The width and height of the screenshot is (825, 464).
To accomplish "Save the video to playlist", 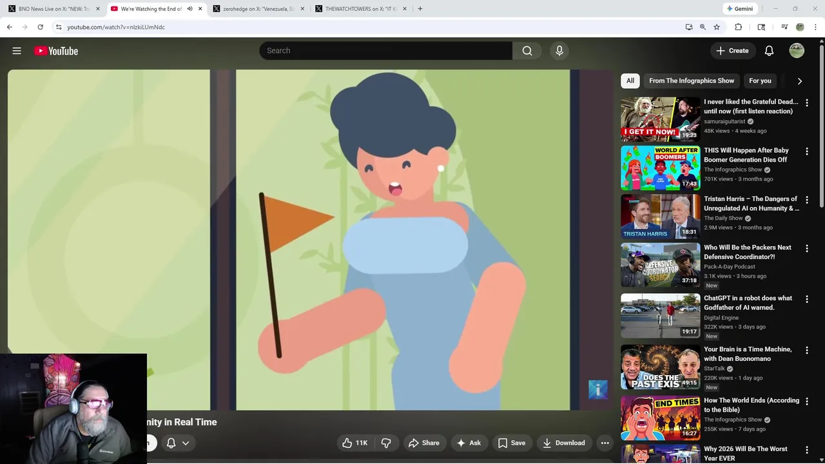I will tap(511, 443).
